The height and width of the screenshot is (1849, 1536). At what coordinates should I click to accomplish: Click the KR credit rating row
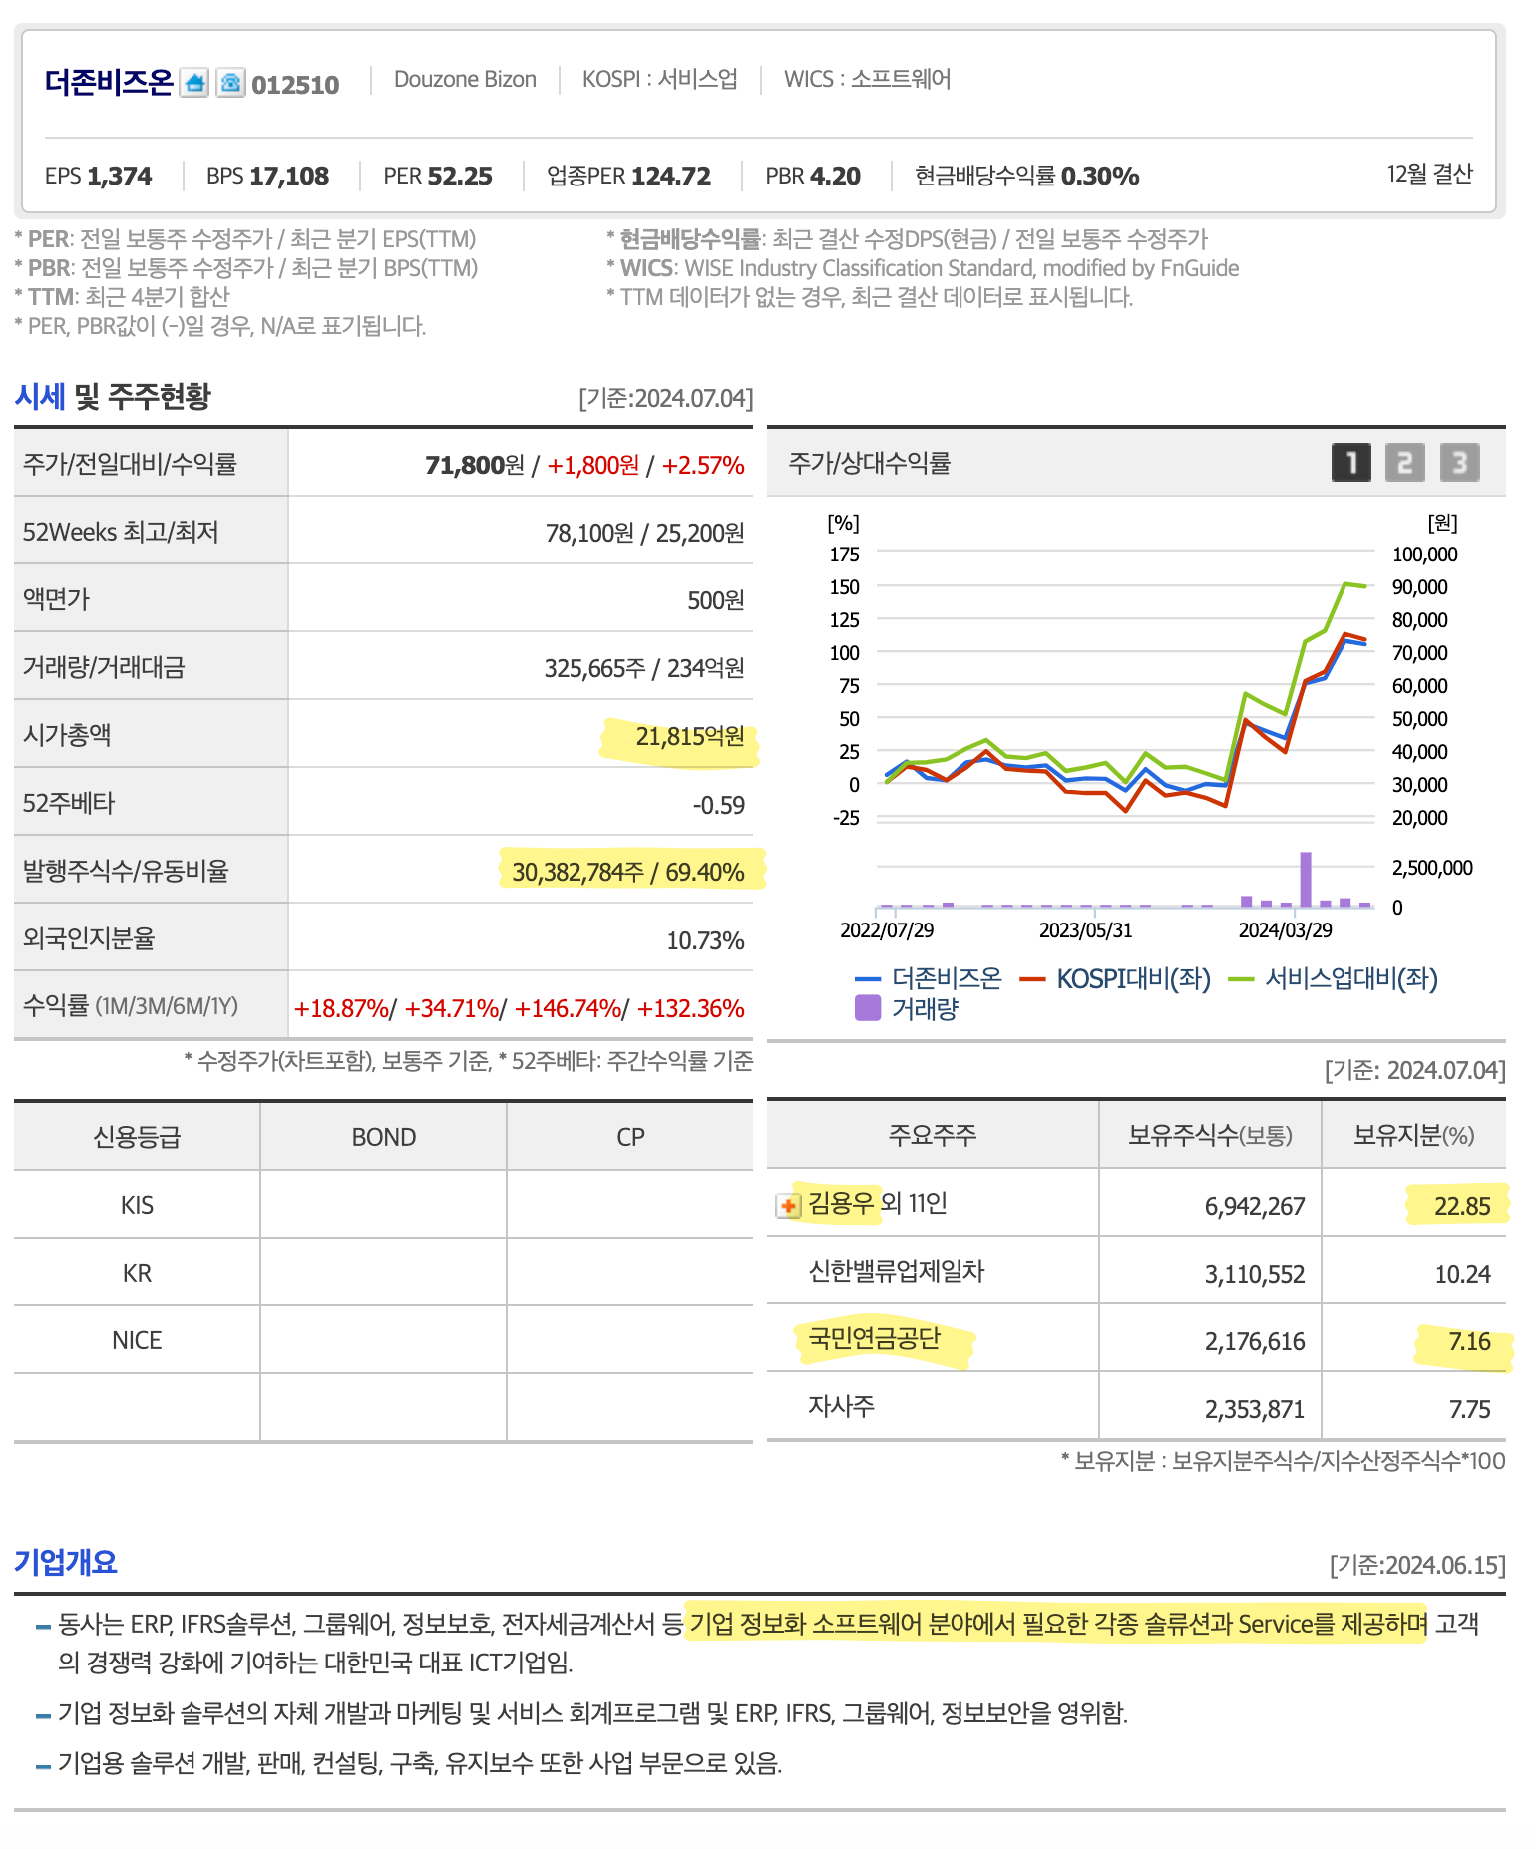(x=384, y=1273)
